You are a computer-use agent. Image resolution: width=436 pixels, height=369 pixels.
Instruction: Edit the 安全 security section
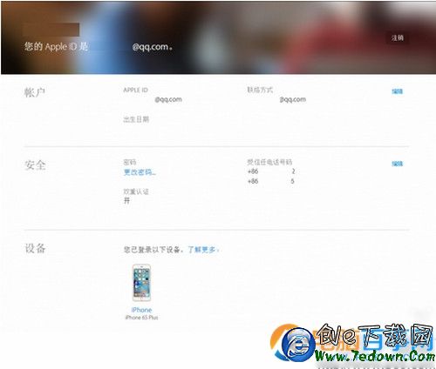click(397, 164)
